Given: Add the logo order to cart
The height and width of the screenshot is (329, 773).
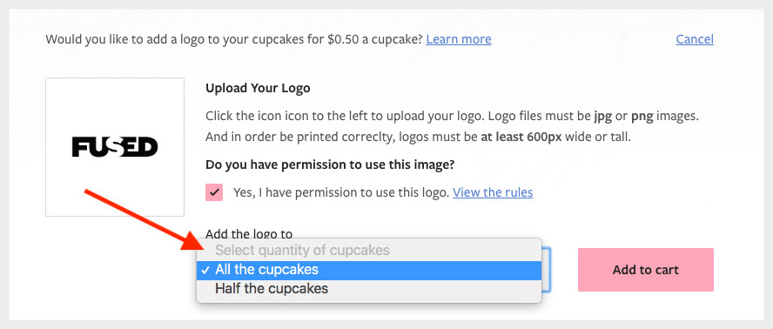Looking at the screenshot, I should coord(646,270).
